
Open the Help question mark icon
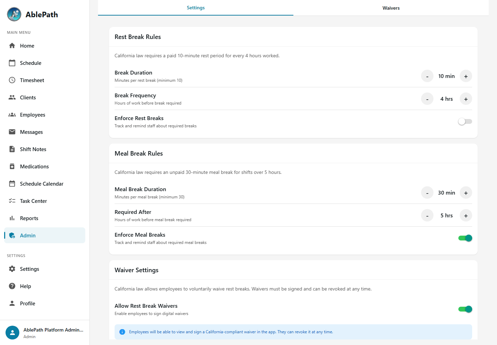[x=12, y=286]
